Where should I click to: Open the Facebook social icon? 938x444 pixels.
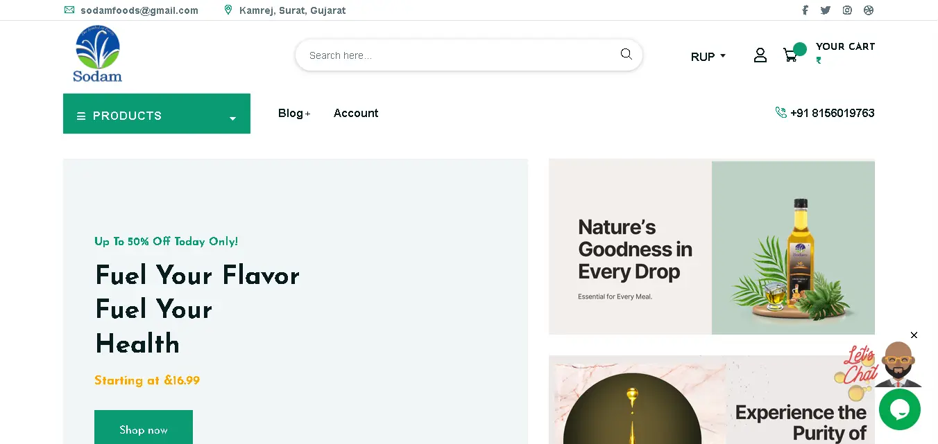point(805,10)
